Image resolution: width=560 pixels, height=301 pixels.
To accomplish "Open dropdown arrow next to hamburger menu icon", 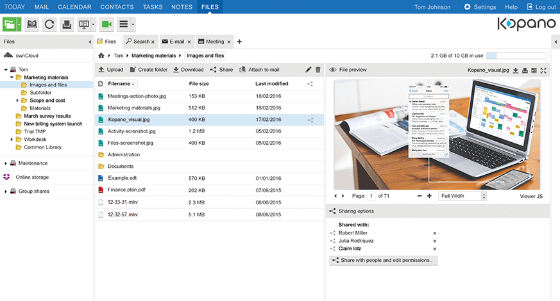I will [133, 24].
